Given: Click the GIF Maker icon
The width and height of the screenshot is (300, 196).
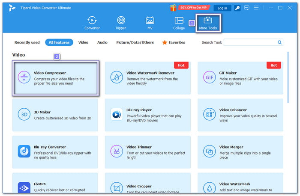Looking at the screenshot, I should (209, 77).
